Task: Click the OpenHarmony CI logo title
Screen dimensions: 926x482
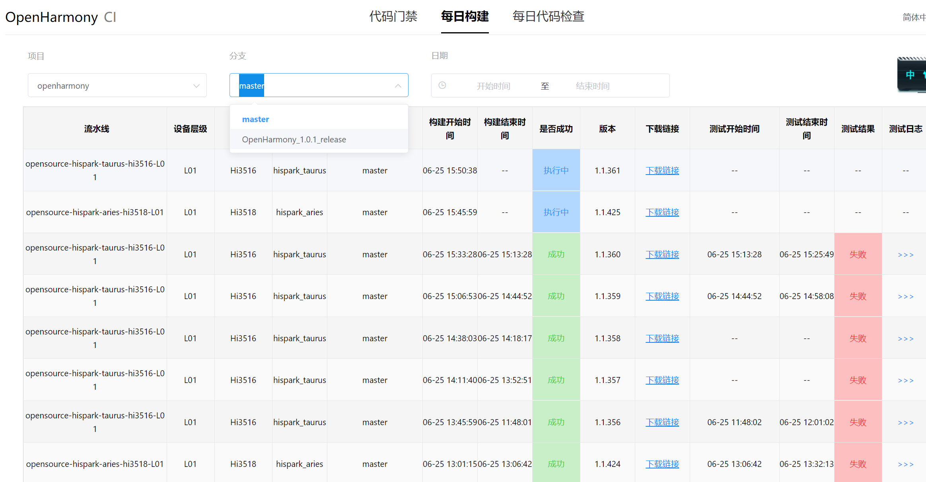Action: [60, 17]
